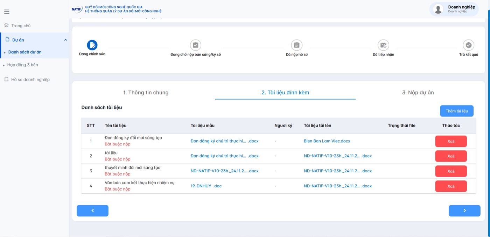Click the Đang chờ nộp bản cứng step icon

click(x=196, y=45)
